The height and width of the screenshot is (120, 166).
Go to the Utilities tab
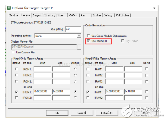click(123, 15)
